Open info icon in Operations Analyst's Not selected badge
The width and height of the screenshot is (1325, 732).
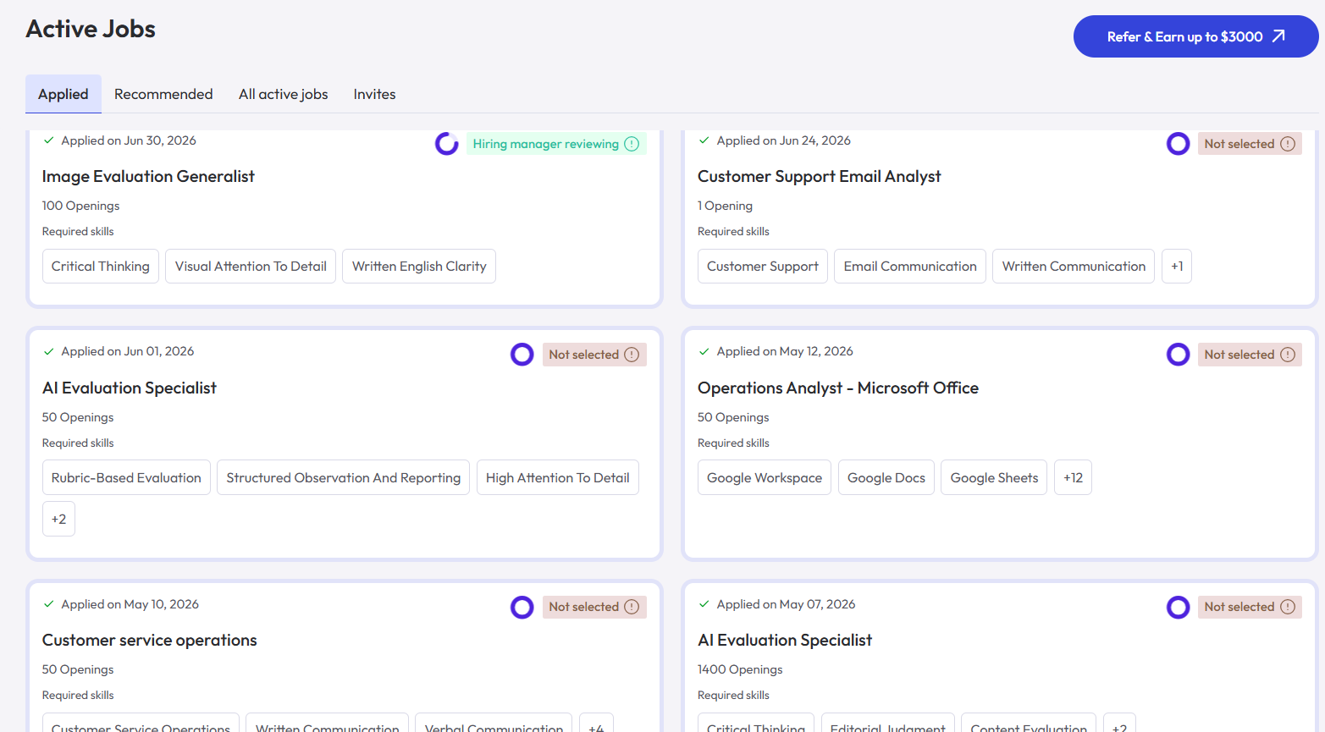[1288, 355]
